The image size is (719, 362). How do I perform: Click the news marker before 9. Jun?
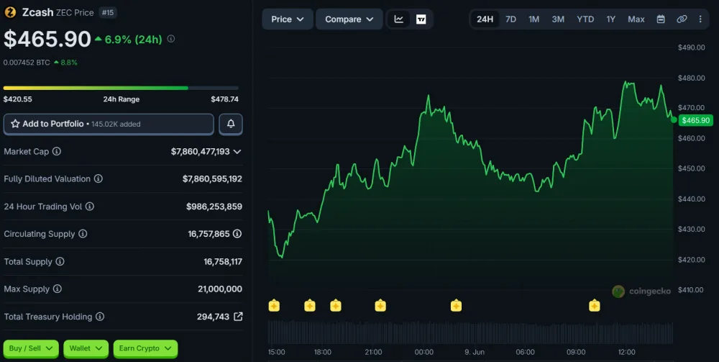point(456,305)
